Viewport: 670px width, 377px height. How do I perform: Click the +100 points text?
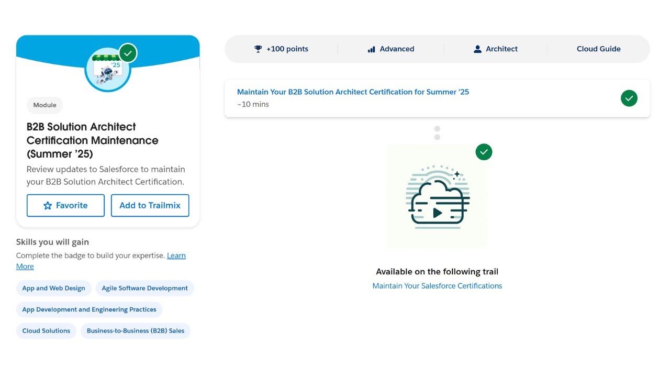(287, 49)
